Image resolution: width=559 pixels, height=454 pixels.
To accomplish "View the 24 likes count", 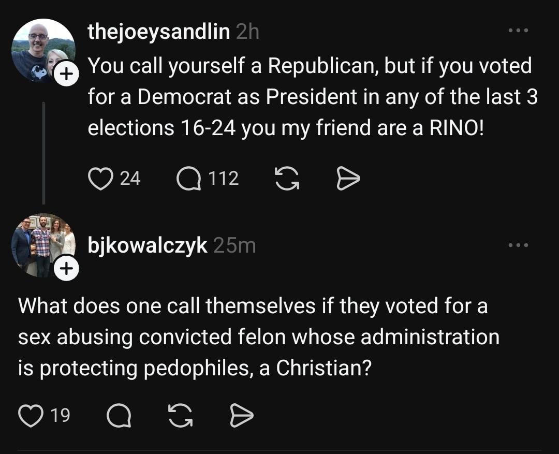I will click(x=130, y=179).
